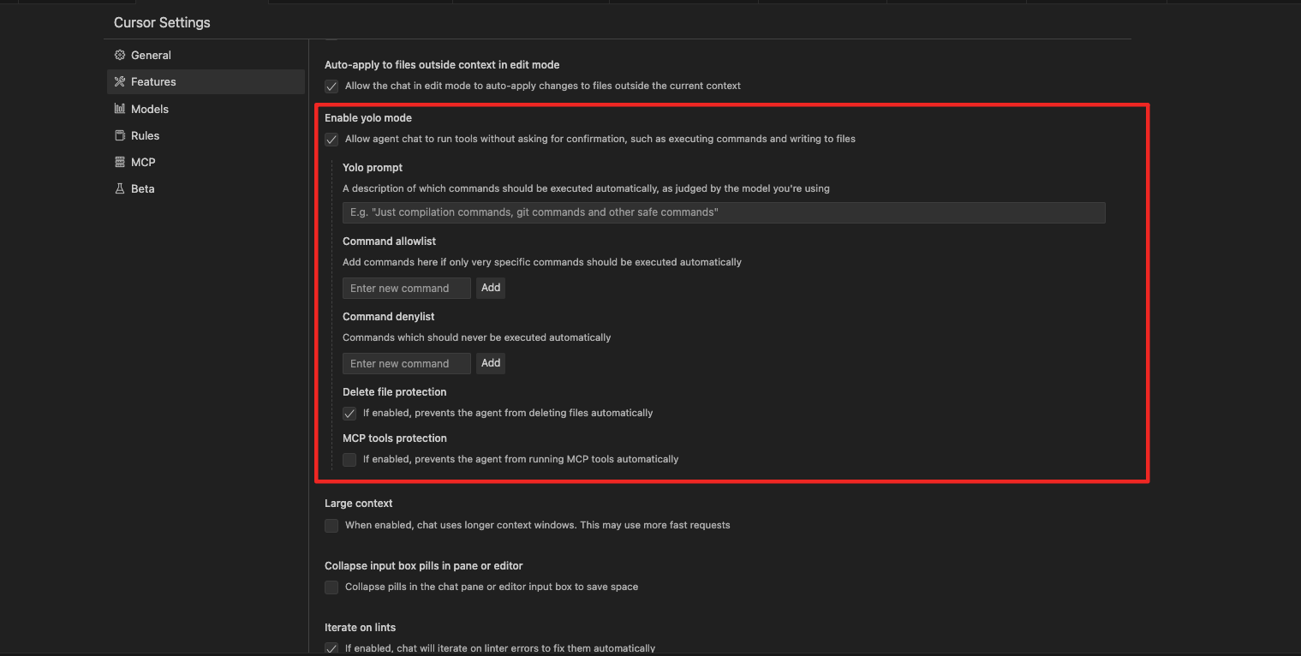This screenshot has width=1301, height=656.
Task: Click the Rules document icon
Action: click(x=120, y=135)
